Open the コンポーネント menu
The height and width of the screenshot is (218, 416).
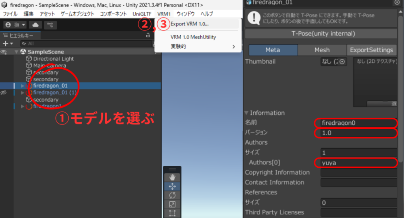(x=114, y=14)
